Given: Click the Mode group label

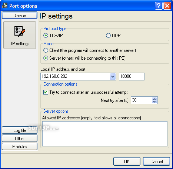Looking at the screenshot, I should (49, 44).
